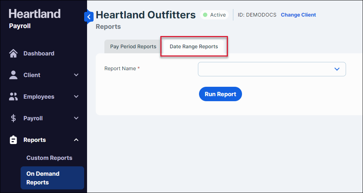Expand the Client menu chevron
The height and width of the screenshot is (193, 363).
(76, 75)
